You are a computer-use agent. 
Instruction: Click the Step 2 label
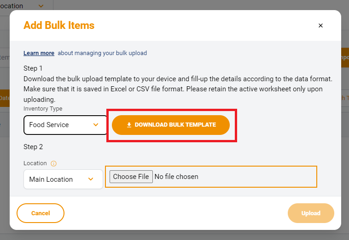coord(33,147)
